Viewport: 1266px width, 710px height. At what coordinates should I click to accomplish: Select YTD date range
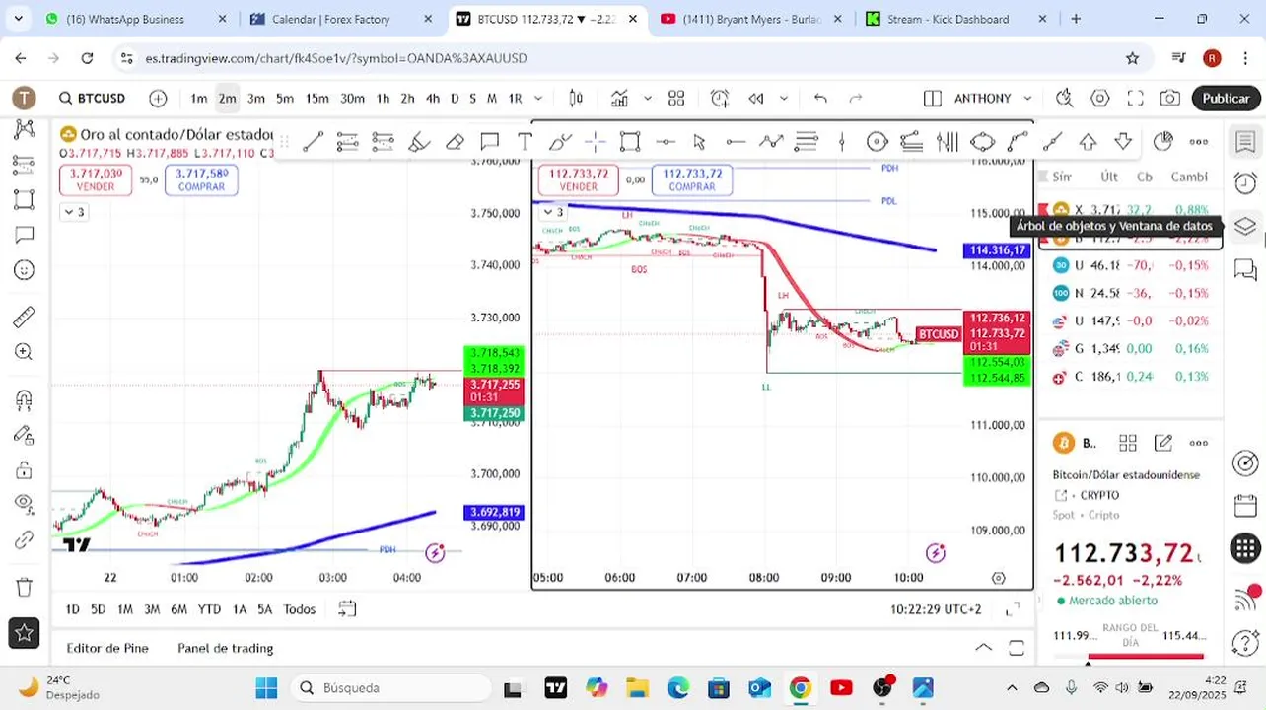coord(209,609)
